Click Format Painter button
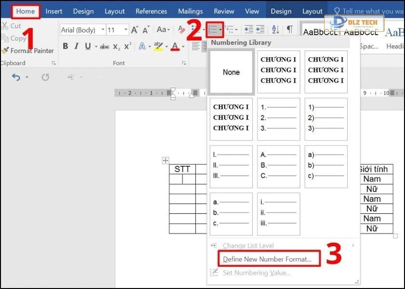The height and width of the screenshot is (289, 405). 28,51
